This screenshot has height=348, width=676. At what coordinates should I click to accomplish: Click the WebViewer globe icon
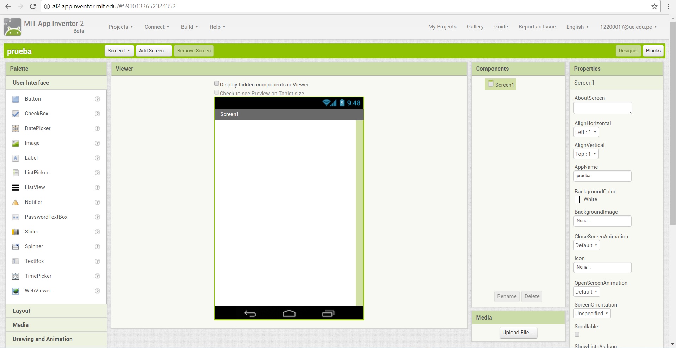click(x=15, y=291)
